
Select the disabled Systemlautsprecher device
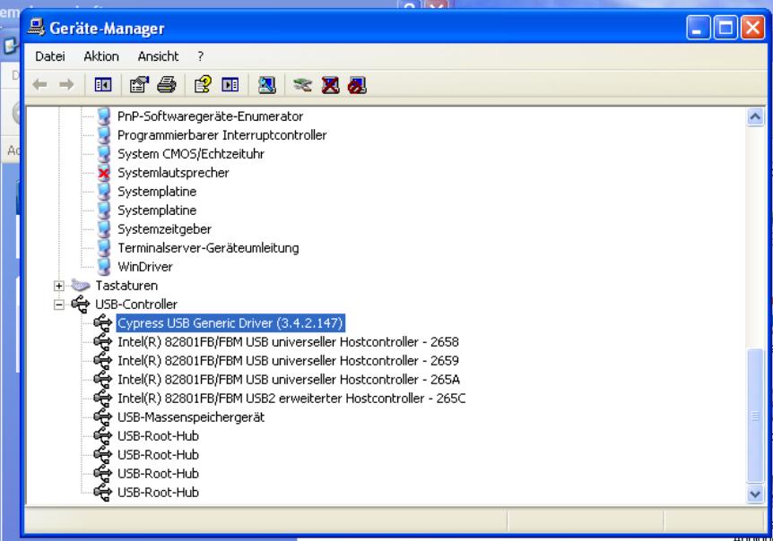[173, 173]
